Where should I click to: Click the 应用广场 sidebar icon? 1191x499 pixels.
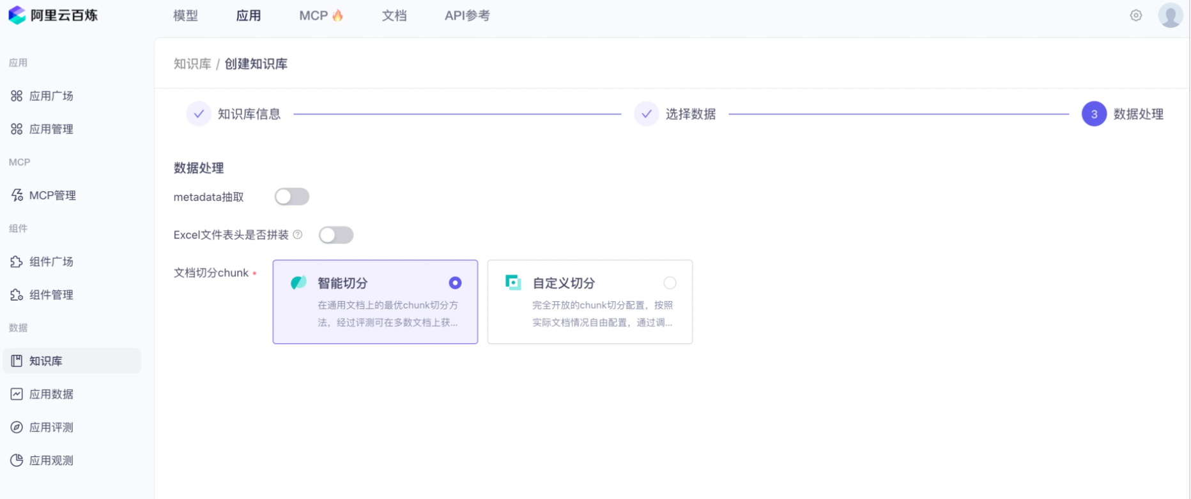pyautogui.click(x=17, y=96)
